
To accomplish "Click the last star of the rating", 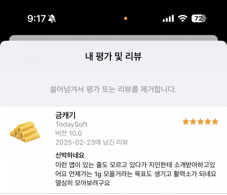I will 215,122.
